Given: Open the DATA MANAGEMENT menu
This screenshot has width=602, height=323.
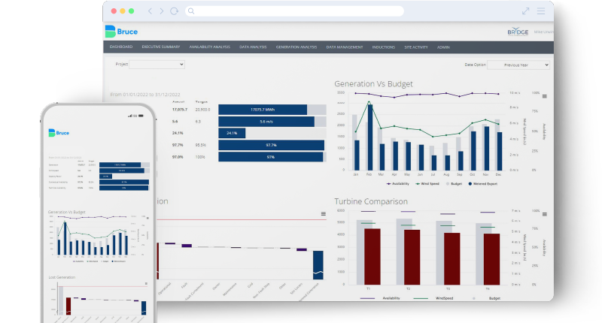Looking at the screenshot, I should pos(345,47).
